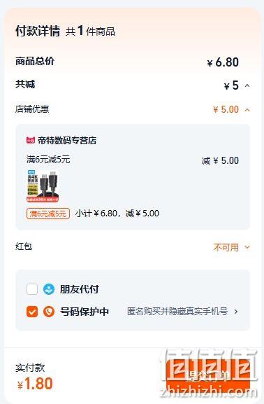Click the Tmall shop logo icon

click(x=31, y=141)
